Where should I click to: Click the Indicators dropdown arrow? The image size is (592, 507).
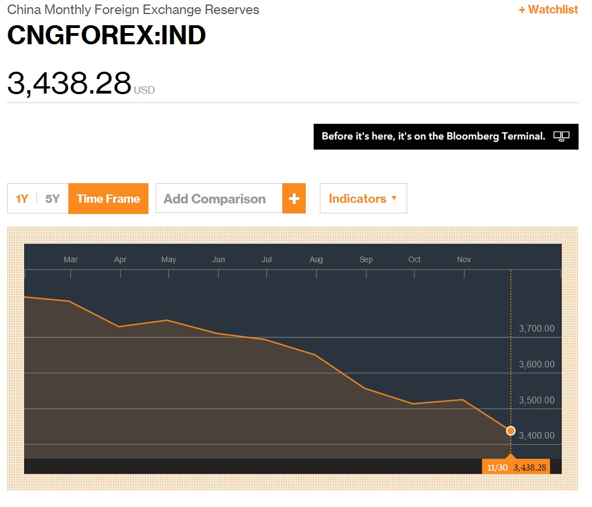(x=394, y=198)
